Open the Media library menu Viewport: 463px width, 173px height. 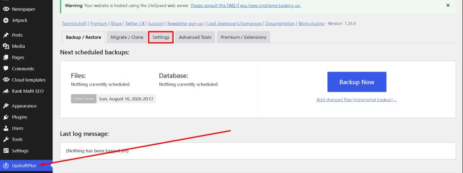point(26,46)
